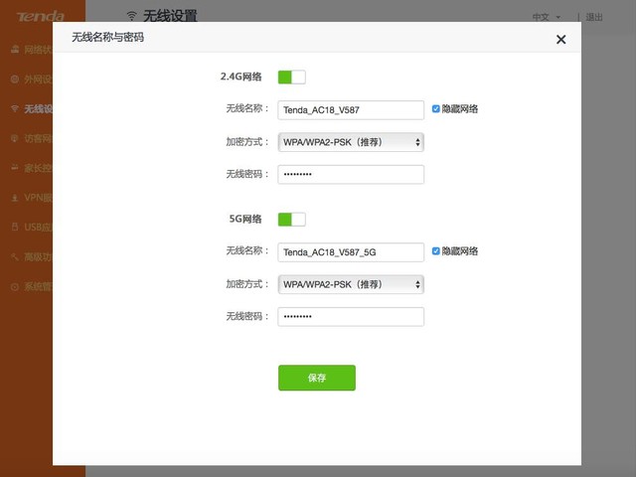Screen dimensions: 636x477
Task: Close the wireless name and password dialog
Action: point(560,40)
